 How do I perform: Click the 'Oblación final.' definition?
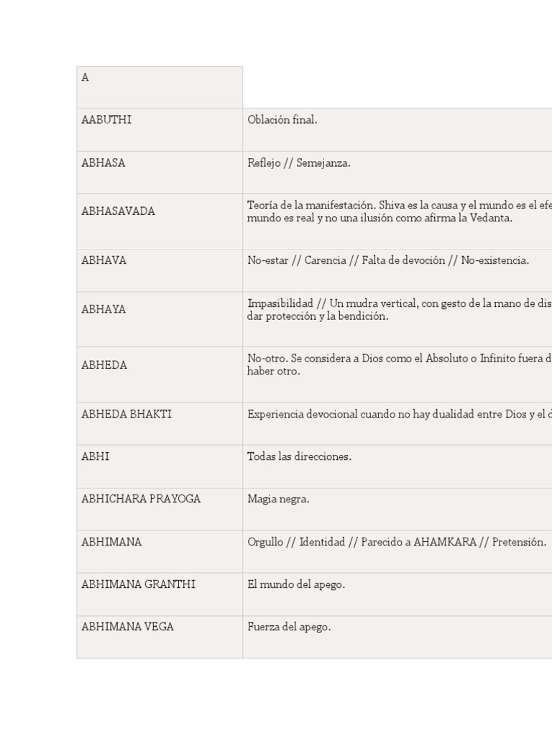pyautogui.click(x=282, y=120)
